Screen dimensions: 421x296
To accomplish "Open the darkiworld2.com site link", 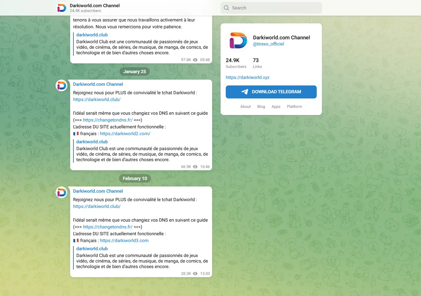I will click(x=125, y=134).
